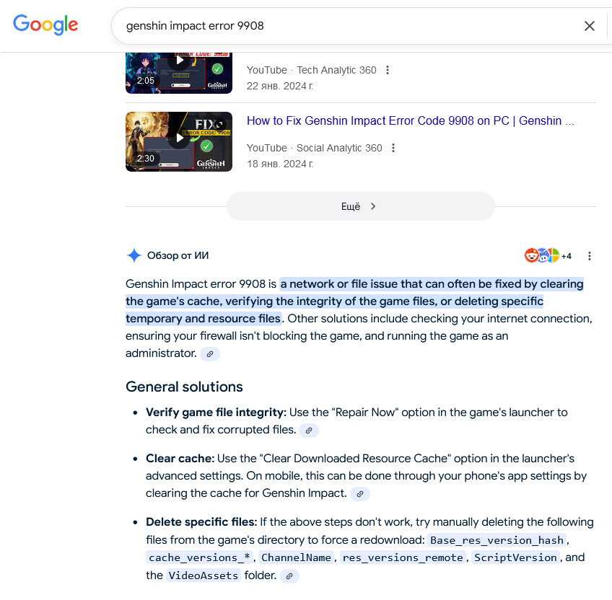Click the 'VideoAssets' code text

(x=204, y=575)
